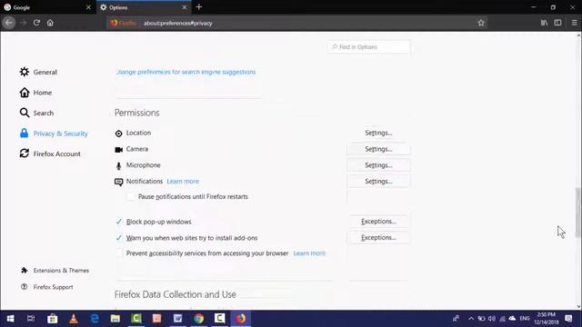582x327 pixels.
Task: Open Google Chrome from taskbar
Action: pyautogui.click(x=199, y=319)
